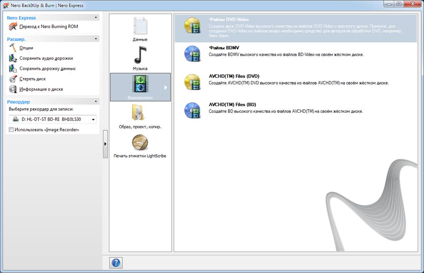Screen dimensions: 424x273
Task: Click Стереть диск to erase disc
Action: pos(32,79)
